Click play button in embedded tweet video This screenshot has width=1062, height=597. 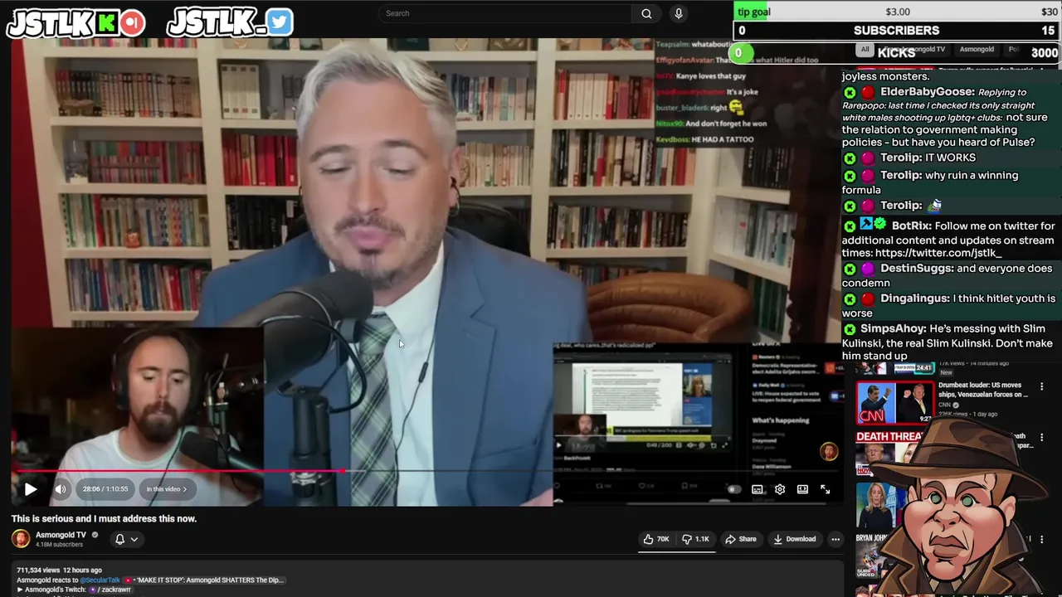click(x=559, y=445)
